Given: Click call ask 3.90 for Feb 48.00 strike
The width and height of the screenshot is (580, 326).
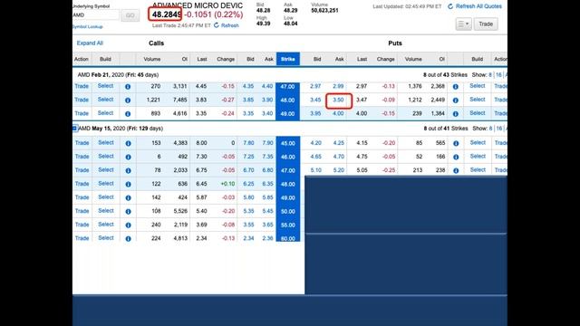Looking at the screenshot, I should pyautogui.click(x=267, y=101).
